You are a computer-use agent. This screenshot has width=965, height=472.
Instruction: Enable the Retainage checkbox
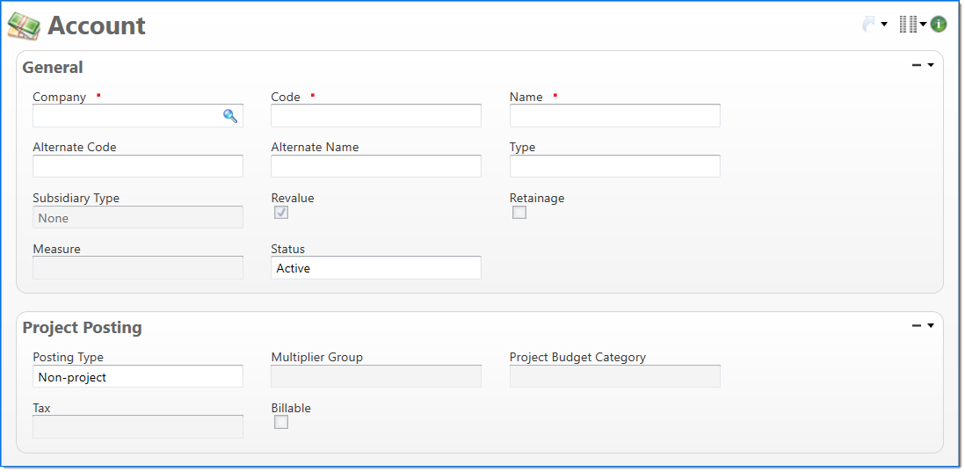[519, 213]
